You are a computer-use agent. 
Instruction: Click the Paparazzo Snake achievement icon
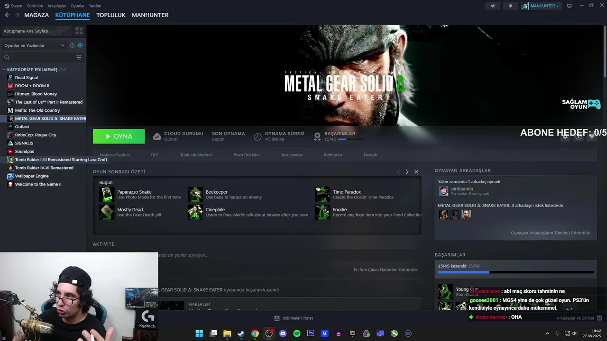[x=107, y=195]
